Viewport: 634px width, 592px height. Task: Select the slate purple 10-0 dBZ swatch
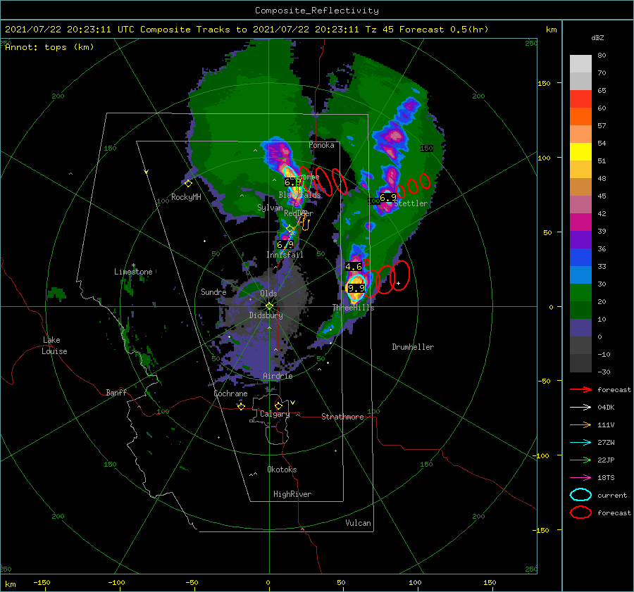(x=580, y=328)
